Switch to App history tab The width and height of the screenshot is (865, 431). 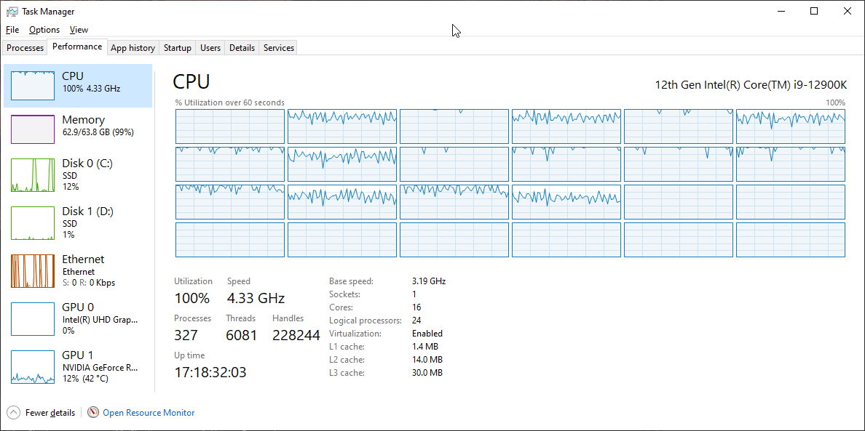coord(133,48)
